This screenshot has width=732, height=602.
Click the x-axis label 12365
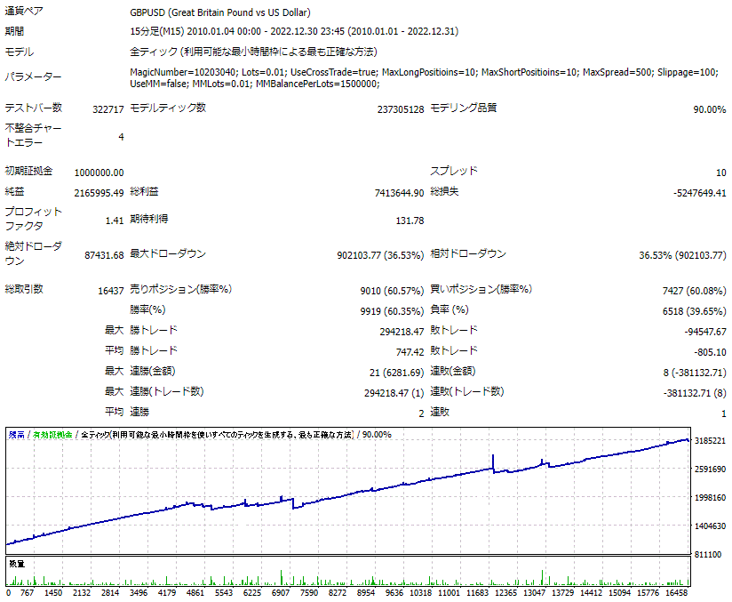pyautogui.click(x=506, y=592)
